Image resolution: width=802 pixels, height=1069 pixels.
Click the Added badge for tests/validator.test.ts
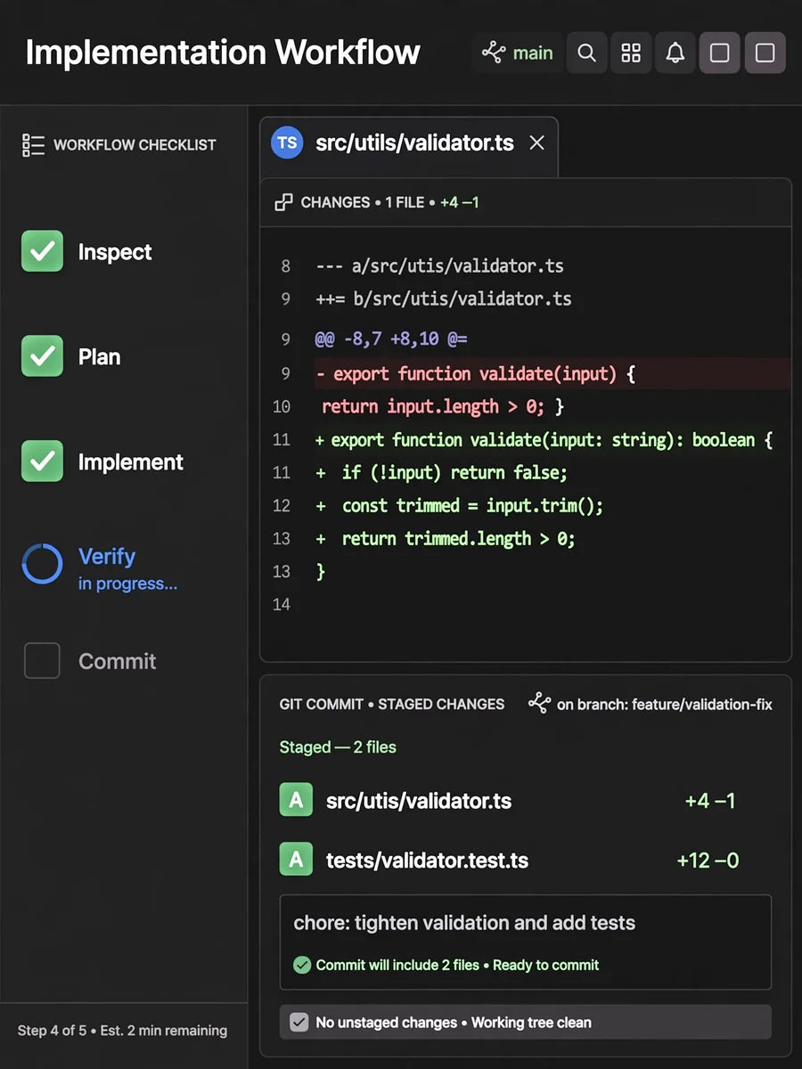tap(296, 860)
